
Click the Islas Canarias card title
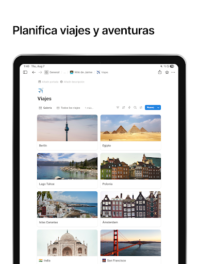point(48,222)
